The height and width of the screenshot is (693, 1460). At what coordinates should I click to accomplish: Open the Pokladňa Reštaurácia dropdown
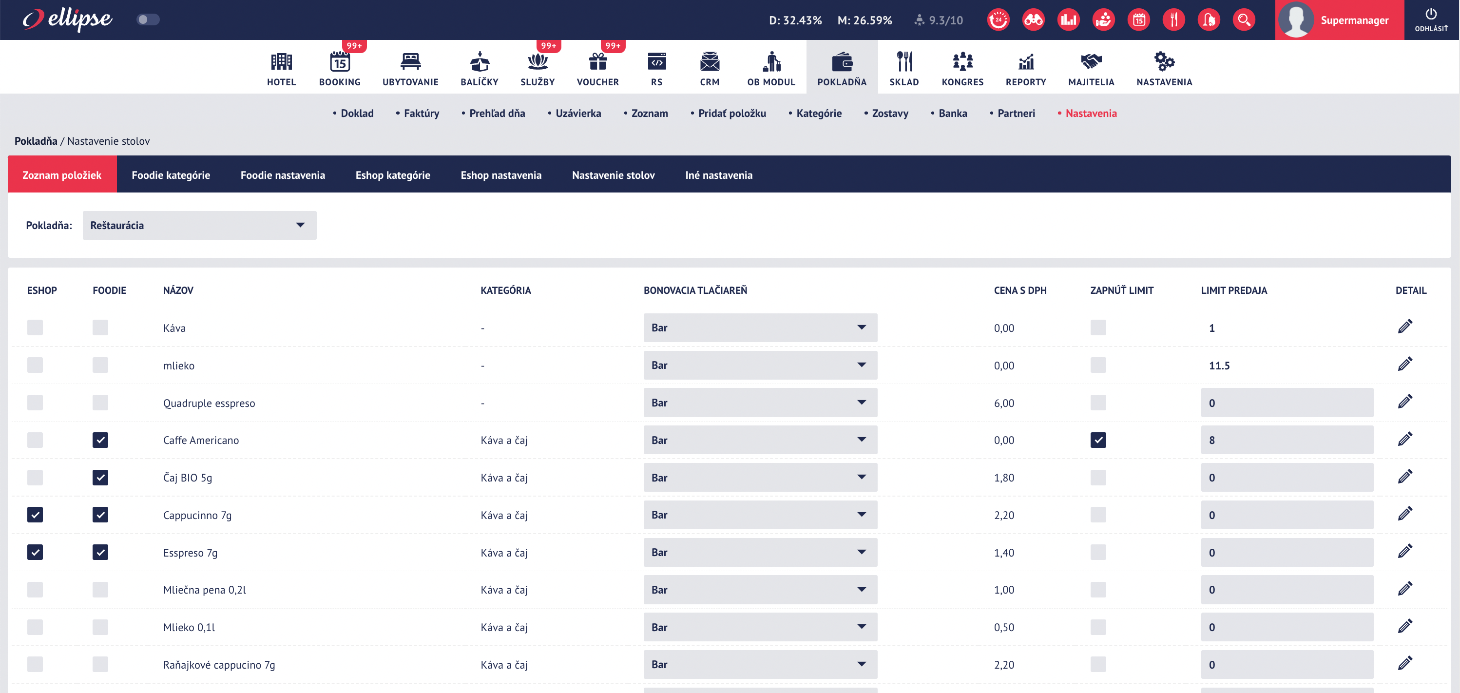199,225
